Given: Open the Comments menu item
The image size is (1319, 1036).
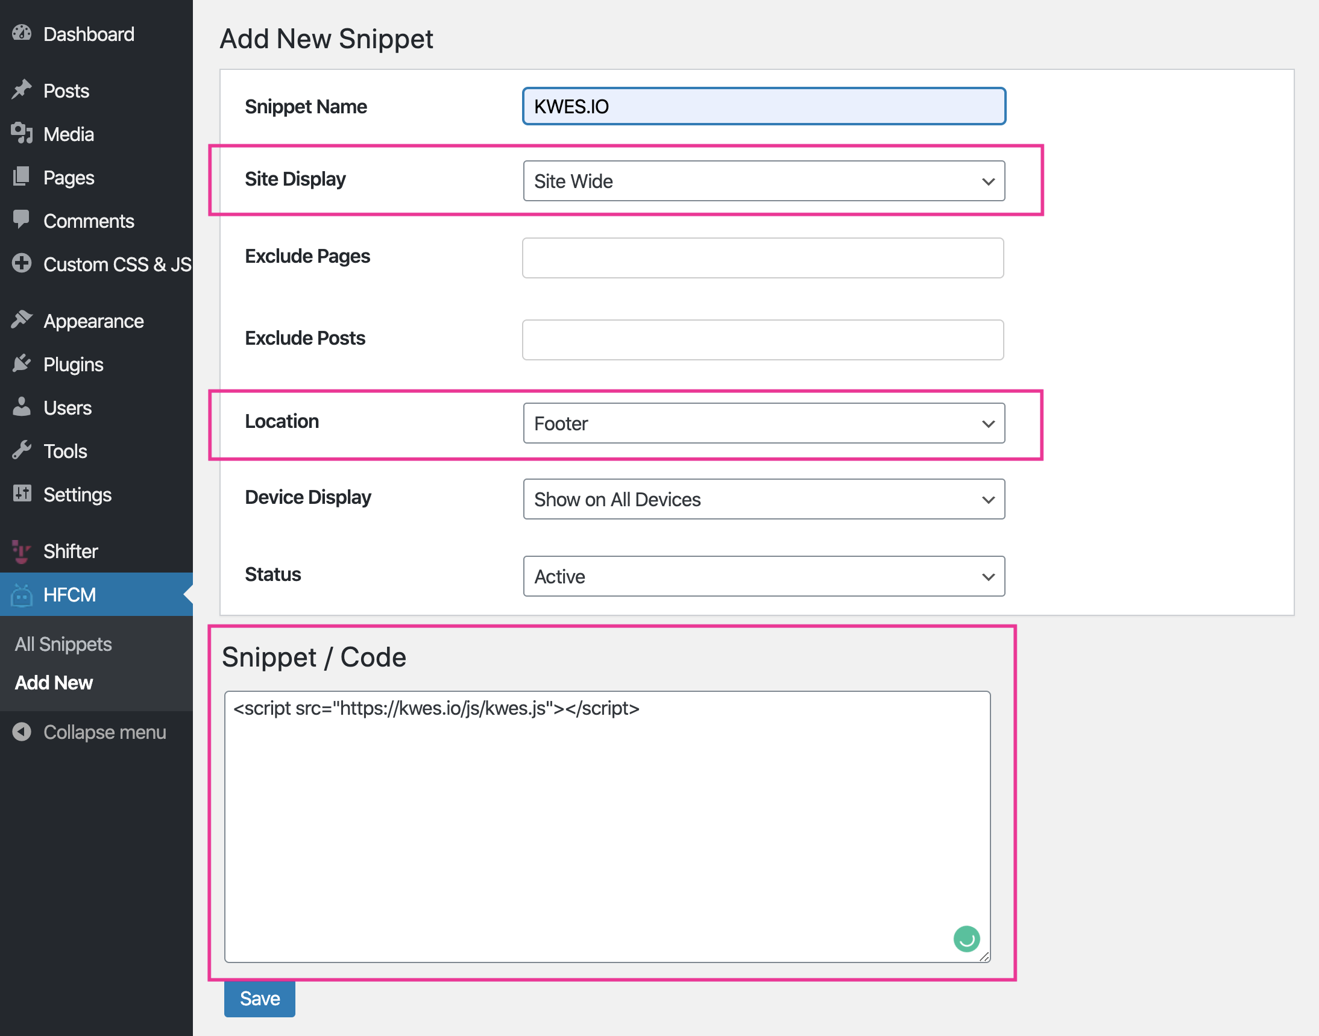Looking at the screenshot, I should [96, 221].
